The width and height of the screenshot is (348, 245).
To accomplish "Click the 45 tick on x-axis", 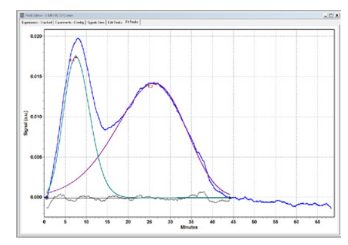I will tap(233, 222).
